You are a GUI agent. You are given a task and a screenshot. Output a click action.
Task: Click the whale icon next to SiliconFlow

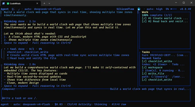tap(139, 9)
